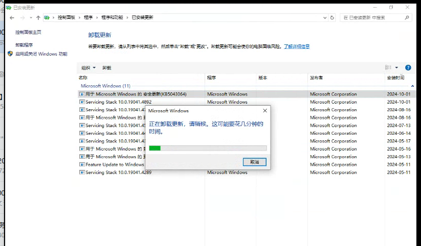
Task: Open the recent locations dropdown arrow
Action: 30,17
